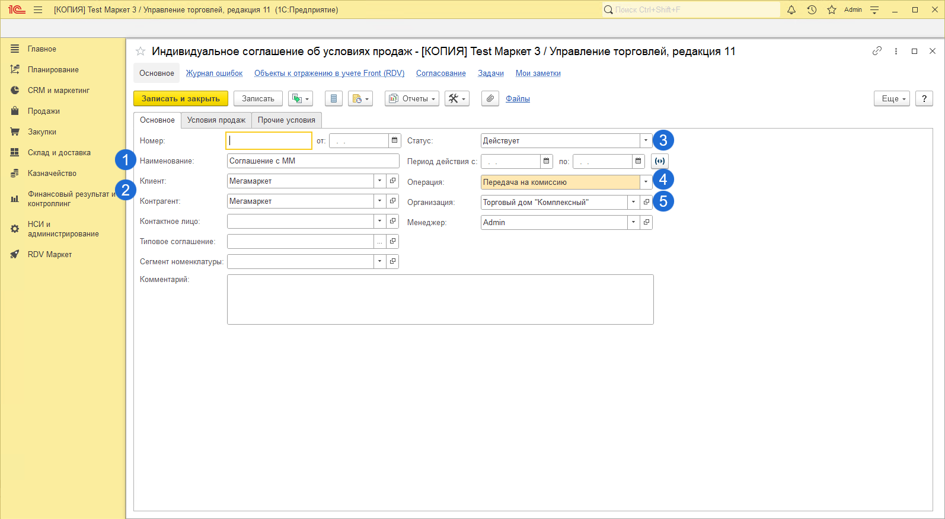Expand the Клиент dropdown arrow

coord(379,181)
